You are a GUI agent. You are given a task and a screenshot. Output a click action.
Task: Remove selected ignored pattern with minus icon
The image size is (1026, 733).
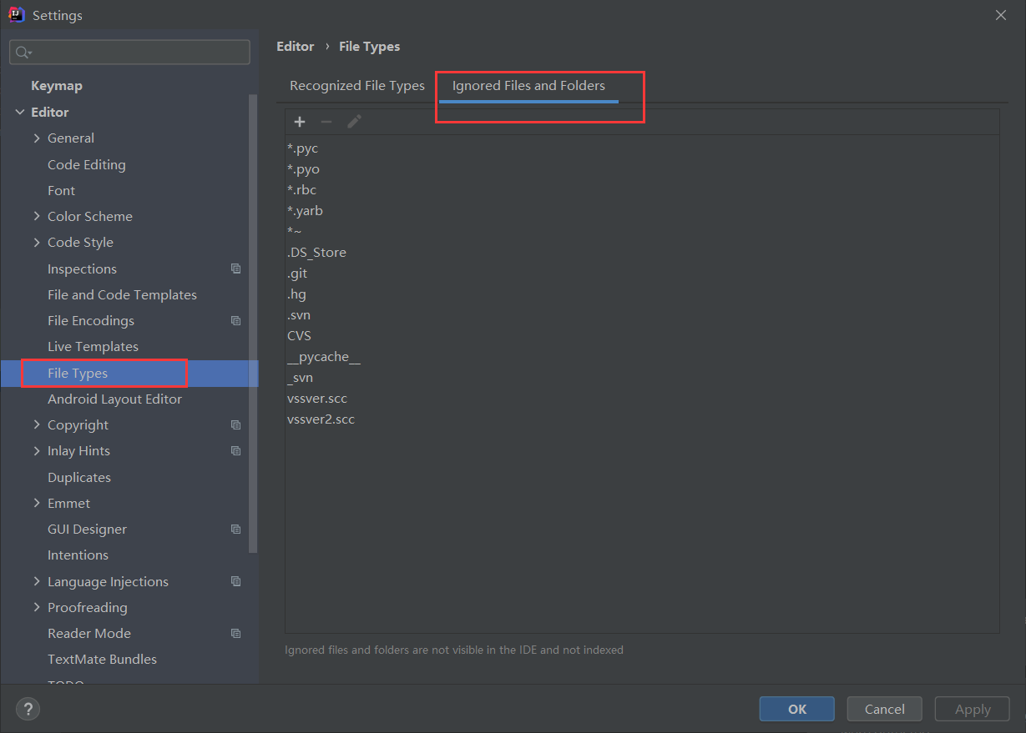326,122
